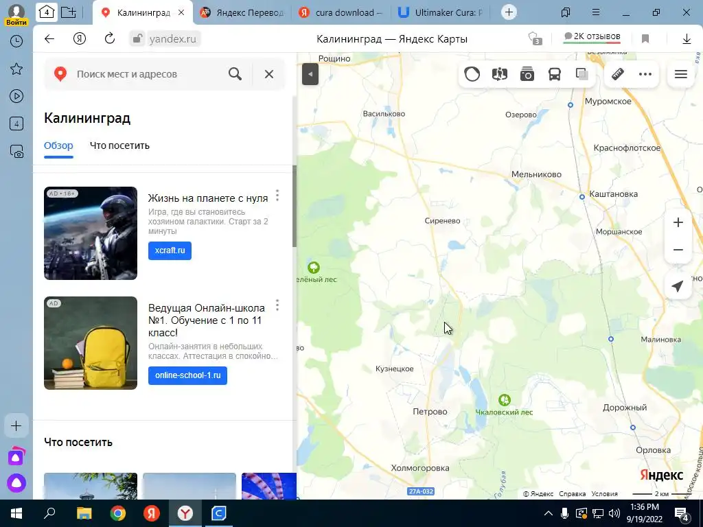Image resolution: width=703 pixels, height=527 pixels.
Task: Click Условия link on map footer
Action: (x=604, y=493)
